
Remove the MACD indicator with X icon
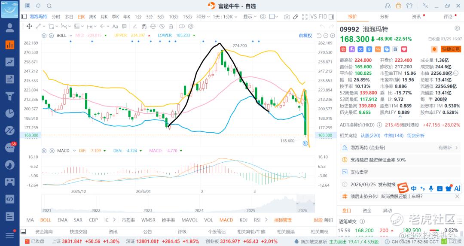[x=51, y=151]
